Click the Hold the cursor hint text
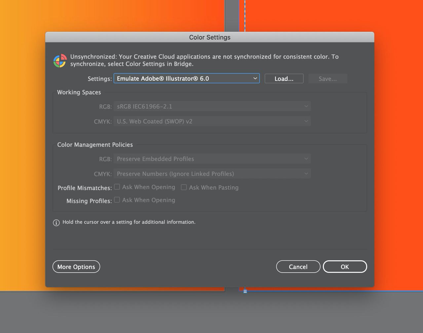This screenshot has width=423, height=333. (x=129, y=222)
